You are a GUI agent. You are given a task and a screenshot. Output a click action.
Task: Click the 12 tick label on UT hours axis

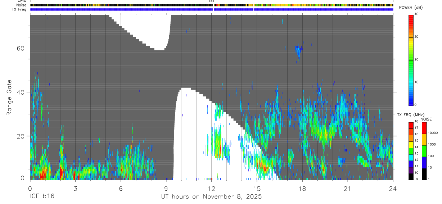211,189
